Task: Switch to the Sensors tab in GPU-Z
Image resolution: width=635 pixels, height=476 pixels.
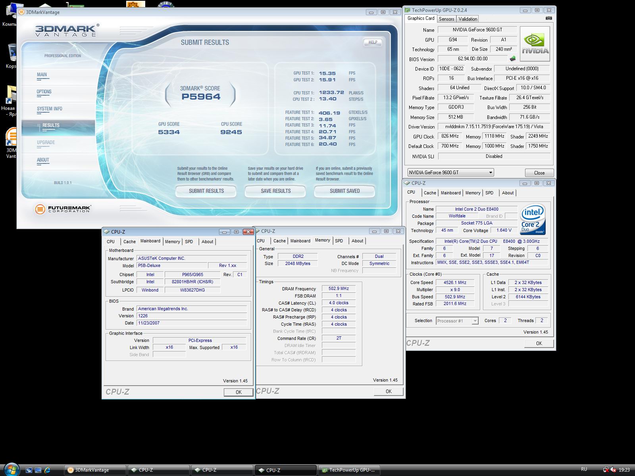Action: [446, 19]
